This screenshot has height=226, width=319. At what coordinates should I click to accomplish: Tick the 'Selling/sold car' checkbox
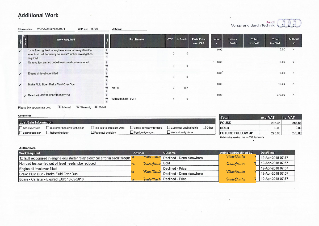tap(21, 133)
